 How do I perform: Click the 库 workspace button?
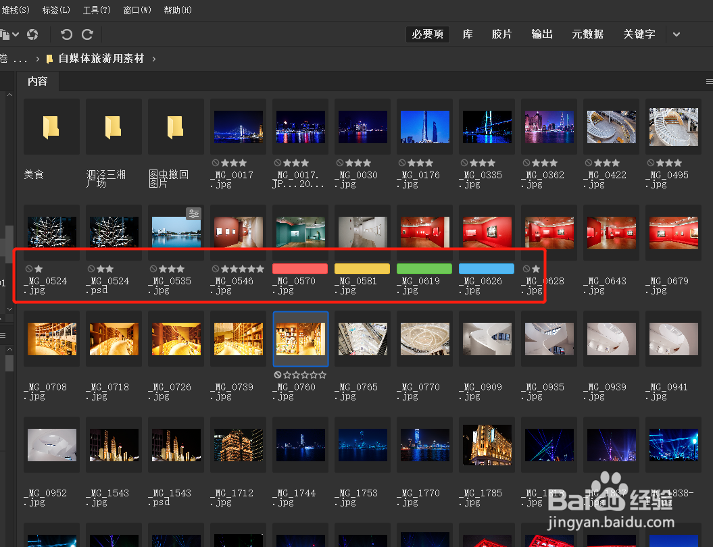(467, 34)
